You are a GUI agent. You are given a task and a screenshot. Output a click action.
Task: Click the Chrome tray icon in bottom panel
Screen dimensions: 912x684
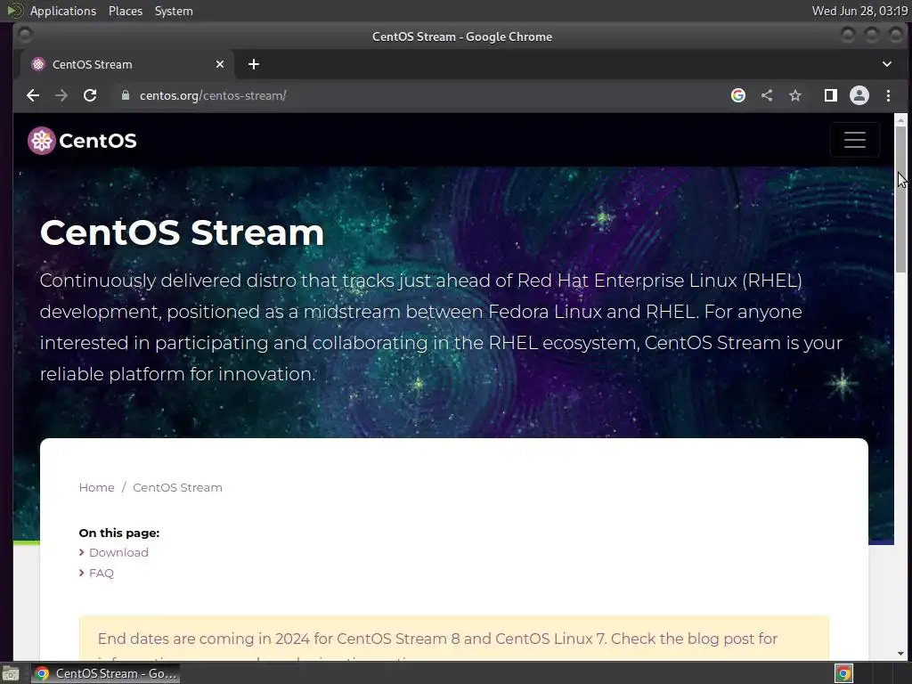coord(843,673)
